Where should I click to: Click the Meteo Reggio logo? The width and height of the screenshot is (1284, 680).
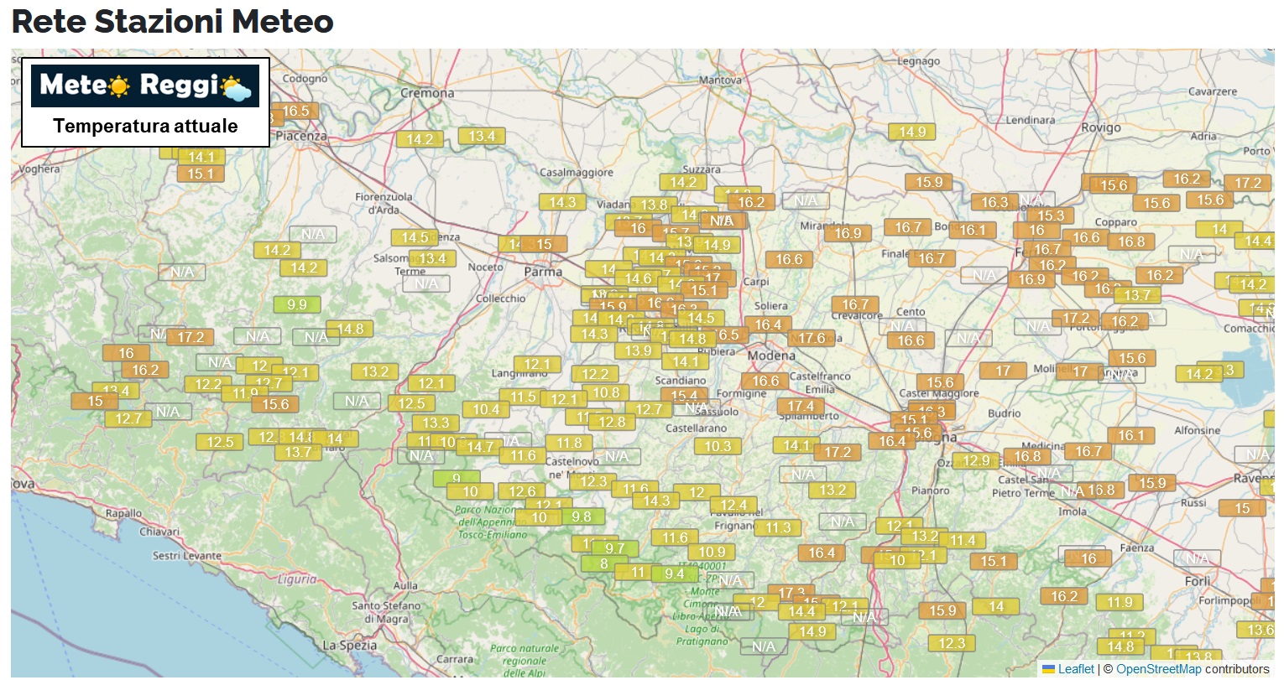coord(145,86)
